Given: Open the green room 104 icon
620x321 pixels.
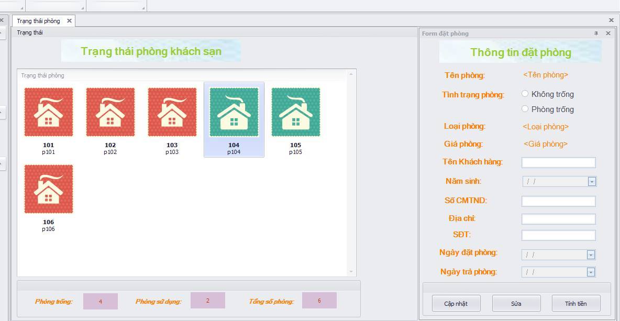Looking at the screenshot, I should [234, 113].
